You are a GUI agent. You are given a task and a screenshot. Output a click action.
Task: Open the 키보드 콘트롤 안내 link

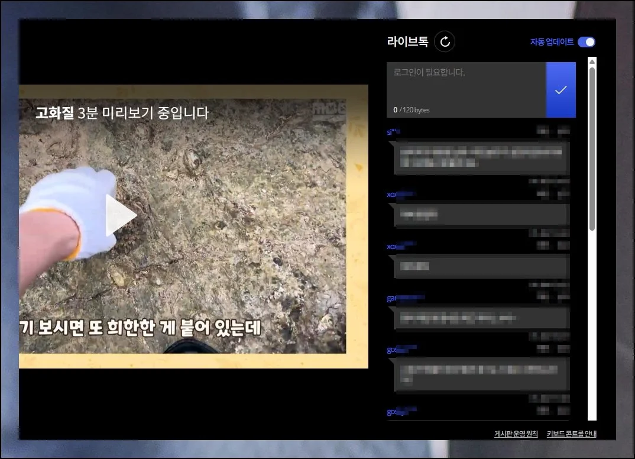tap(571, 434)
